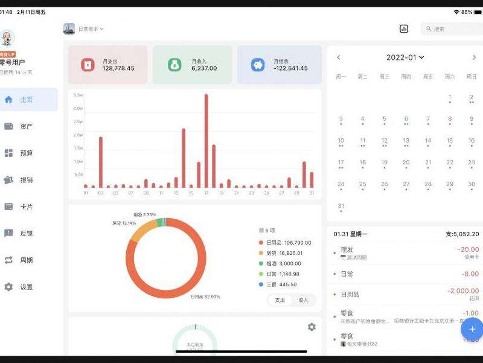The width and height of the screenshot is (483, 363).
Task: Open the 理发 -20.00 transaction
Action: coord(405,252)
